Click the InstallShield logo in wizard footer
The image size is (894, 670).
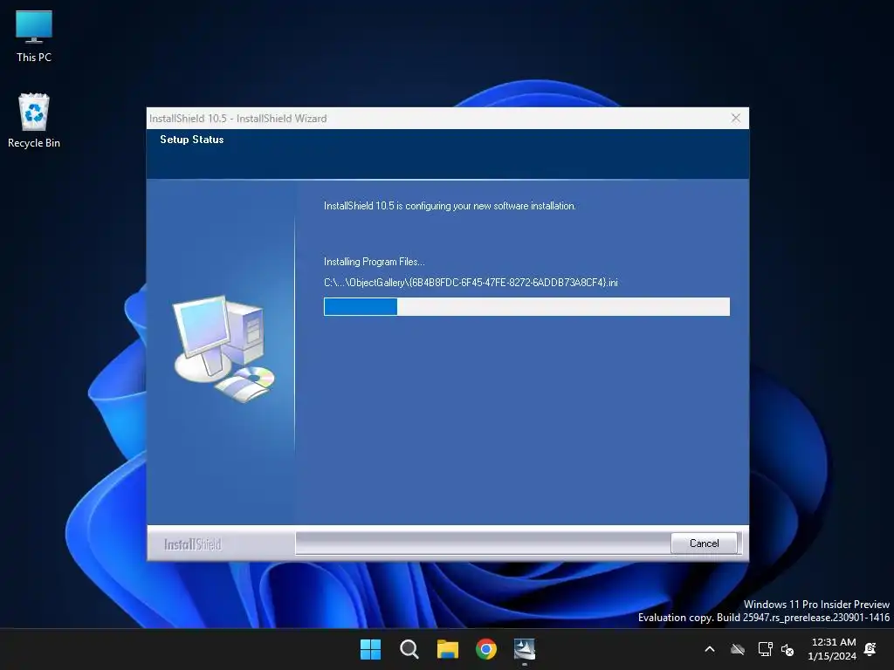pos(193,544)
